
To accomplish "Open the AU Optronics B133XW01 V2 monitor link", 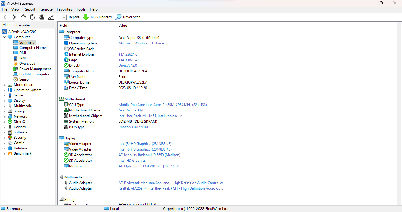I will coord(149,166).
